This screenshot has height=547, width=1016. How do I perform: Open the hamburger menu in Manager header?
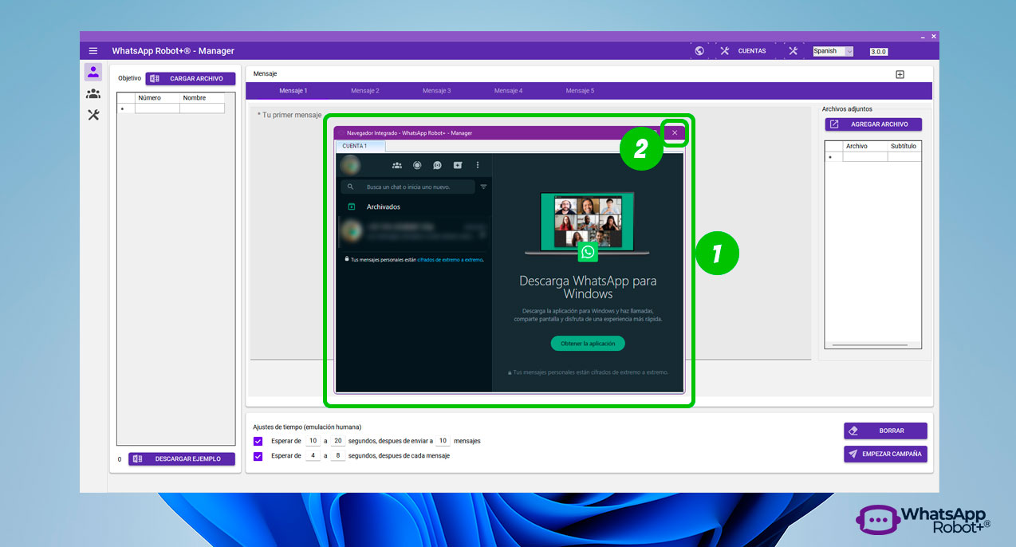pyautogui.click(x=93, y=51)
